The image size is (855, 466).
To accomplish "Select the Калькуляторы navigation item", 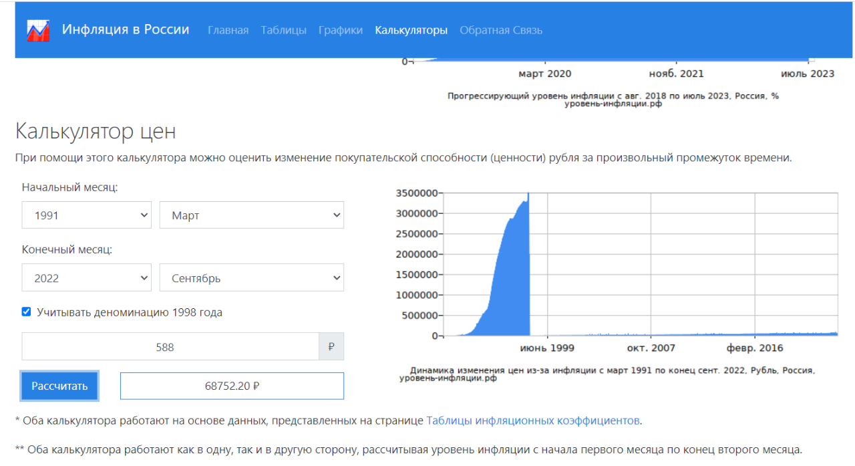I will click(x=411, y=30).
